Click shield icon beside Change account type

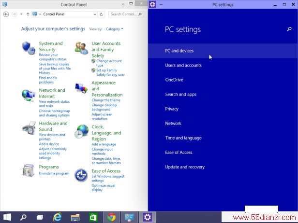[93, 61]
